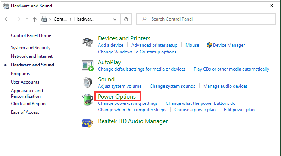Open User Accounts category
The width and height of the screenshot is (281, 156).
point(25,82)
